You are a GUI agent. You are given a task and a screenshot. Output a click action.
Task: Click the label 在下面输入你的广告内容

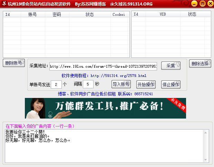(x=28, y=126)
